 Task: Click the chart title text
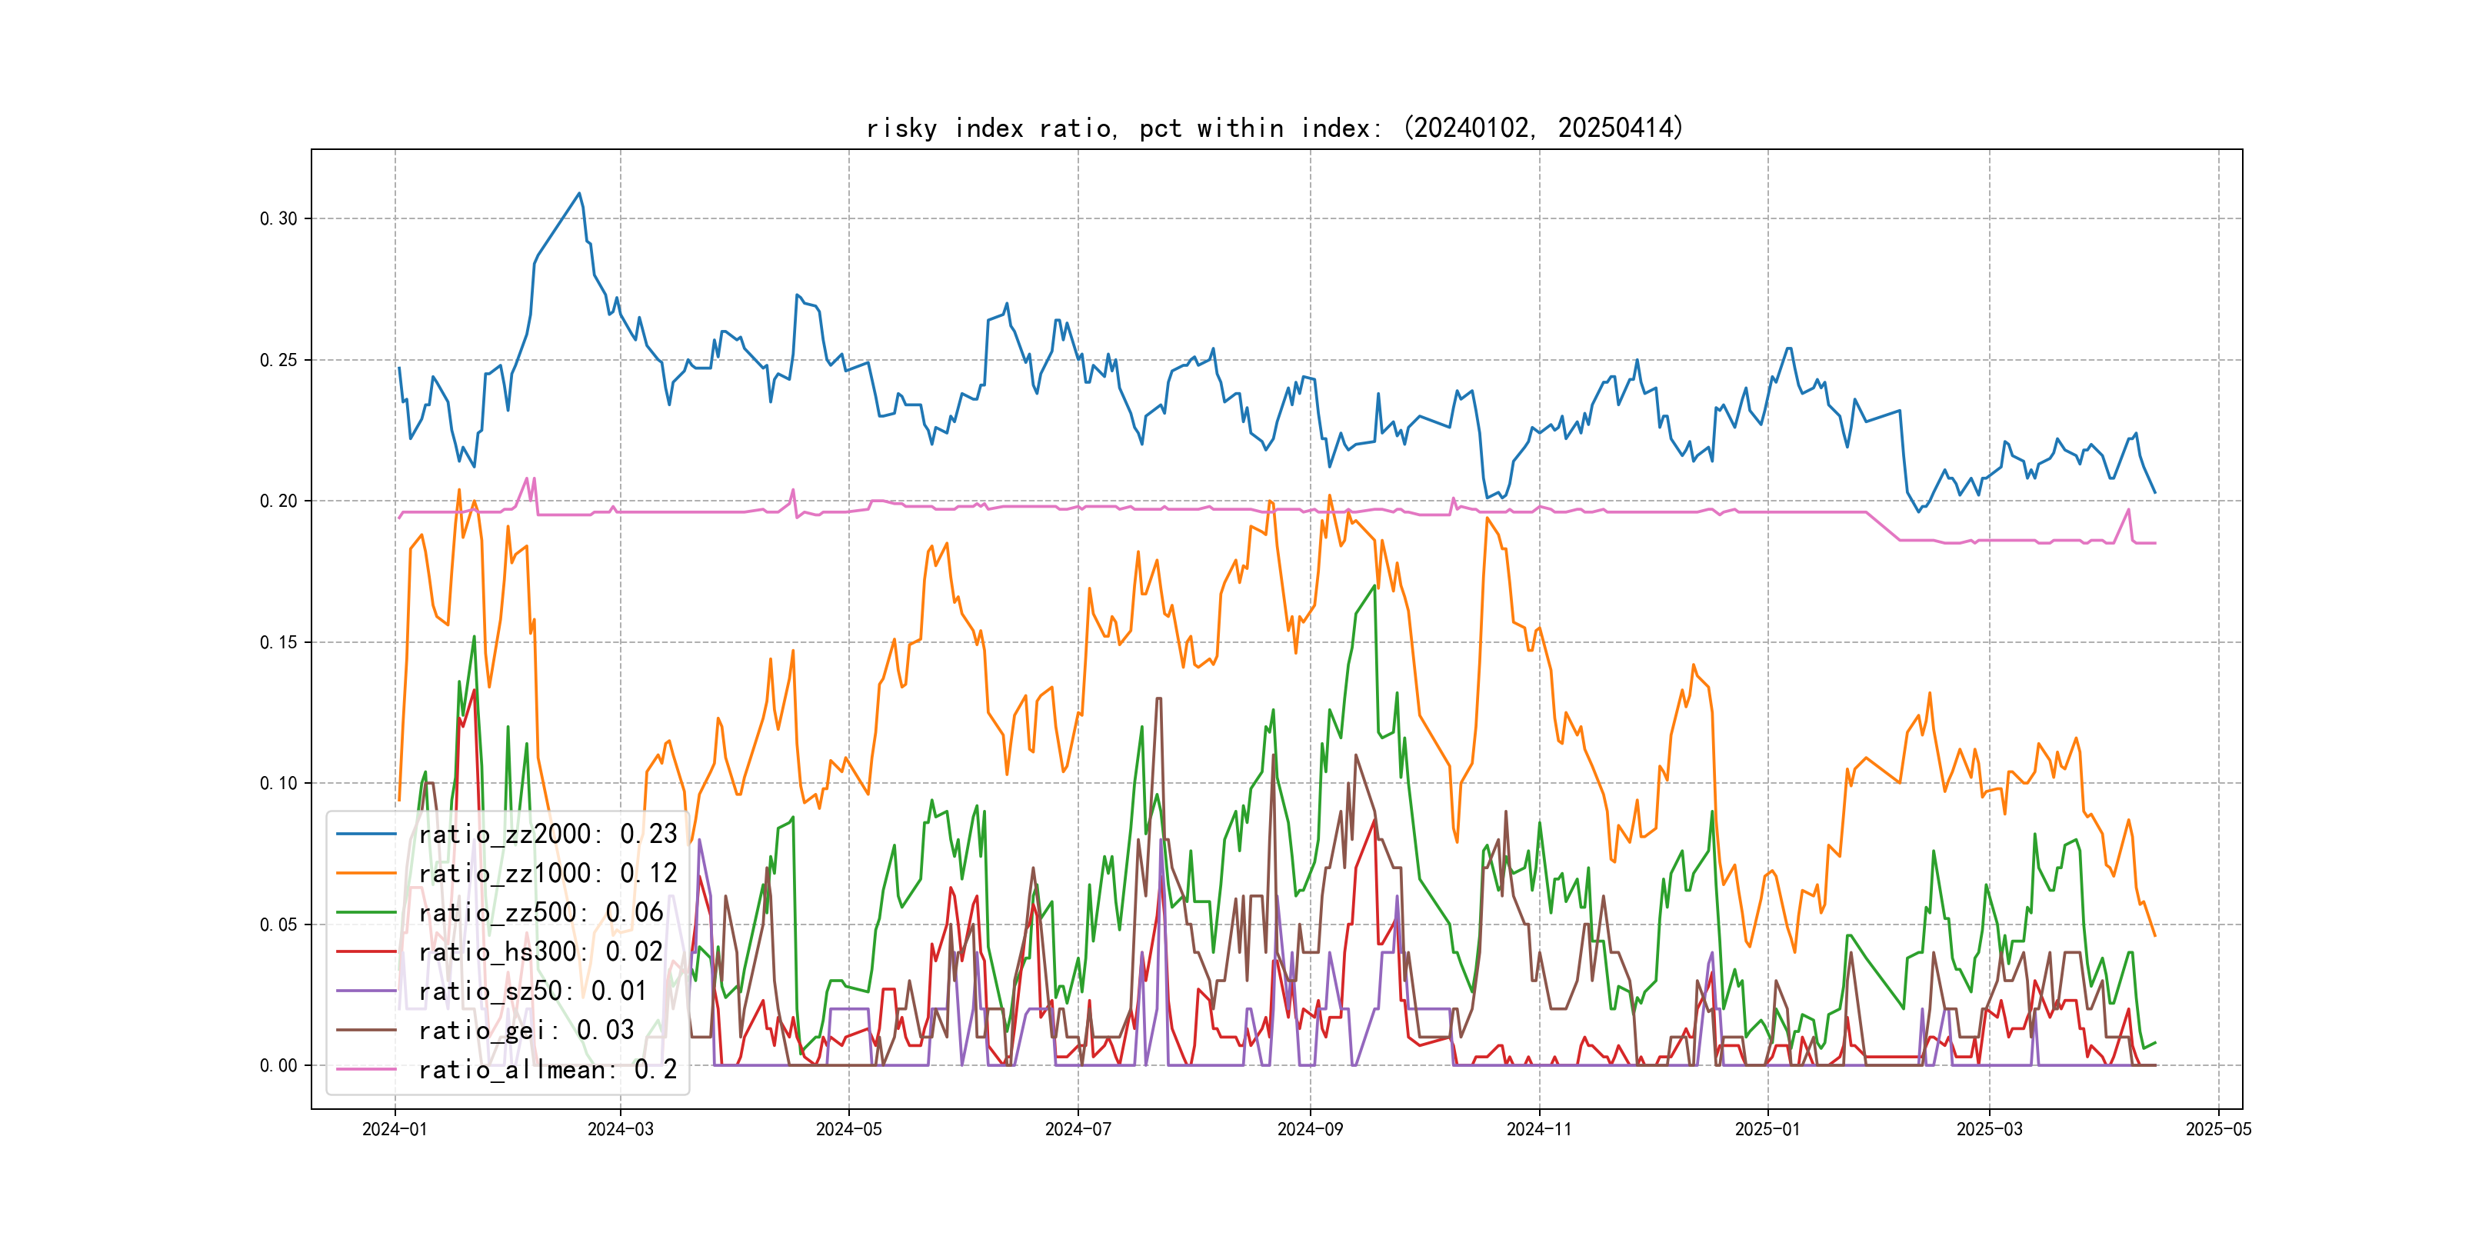pos(1274,128)
